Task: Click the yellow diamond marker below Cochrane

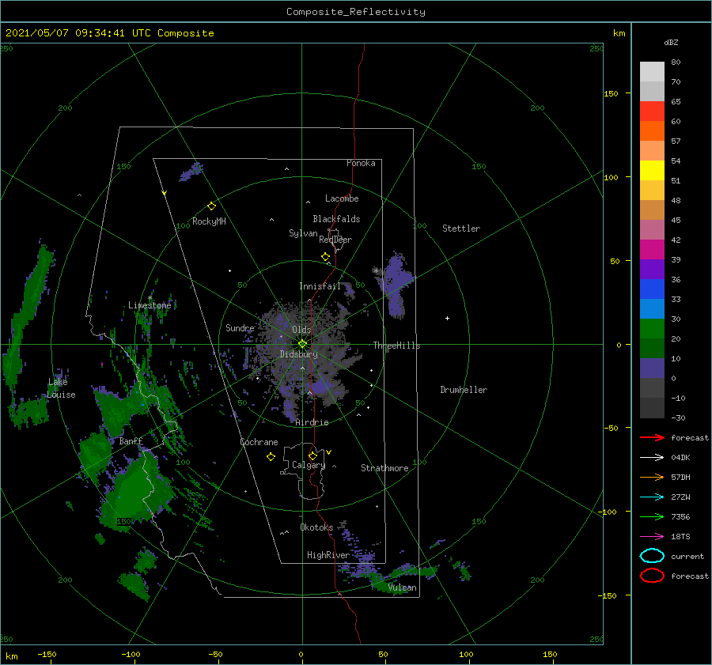Action: 271,457
